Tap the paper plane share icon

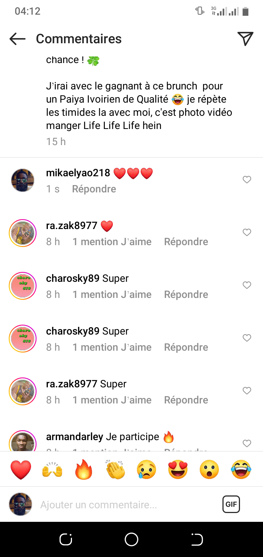pyautogui.click(x=245, y=38)
